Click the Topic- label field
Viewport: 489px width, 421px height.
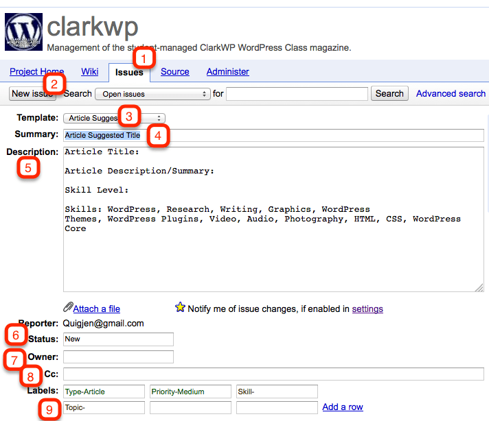tap(104, 407)
